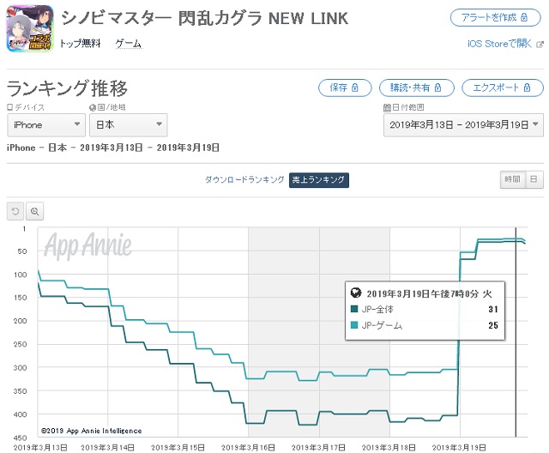Image resolution: width=549 pixels, height=453 pixels.
Task: Click the external link icon beside iOS Store
Action: coord(540,45)
